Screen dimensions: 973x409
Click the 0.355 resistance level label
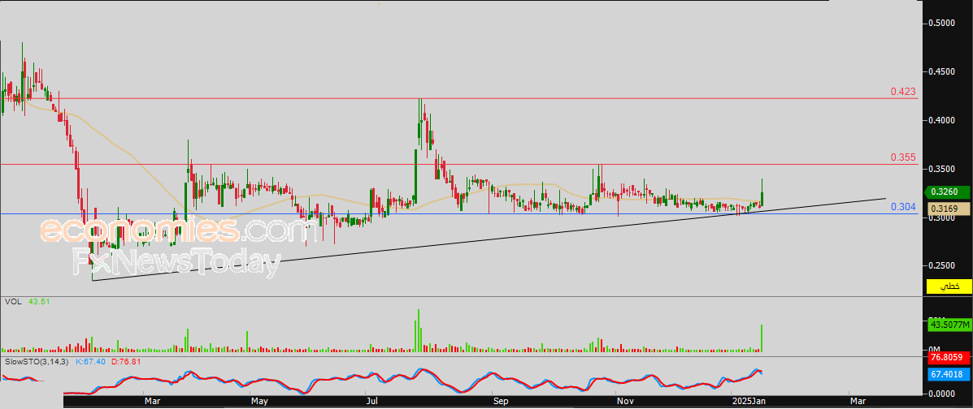coord(903,157)
